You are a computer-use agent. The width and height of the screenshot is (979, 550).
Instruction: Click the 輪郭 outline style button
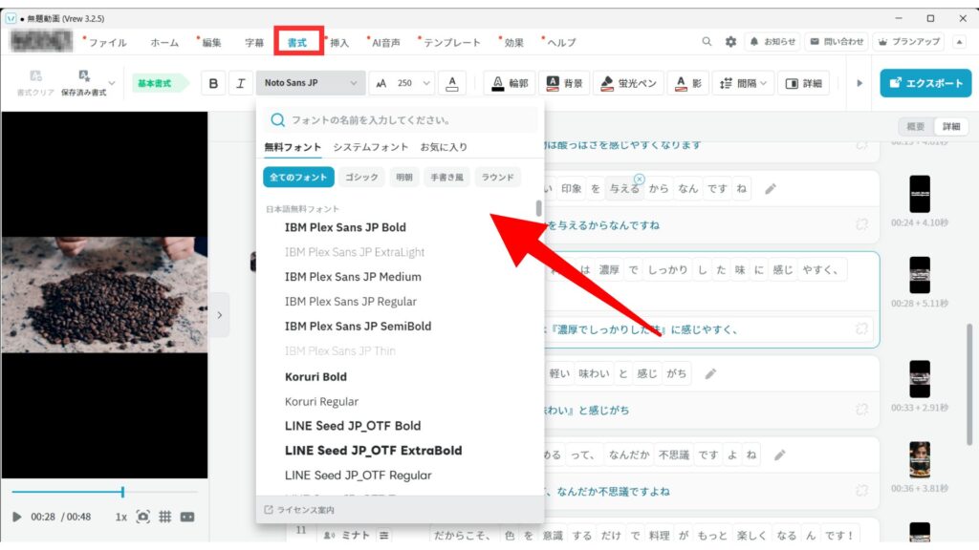[510, 83]
